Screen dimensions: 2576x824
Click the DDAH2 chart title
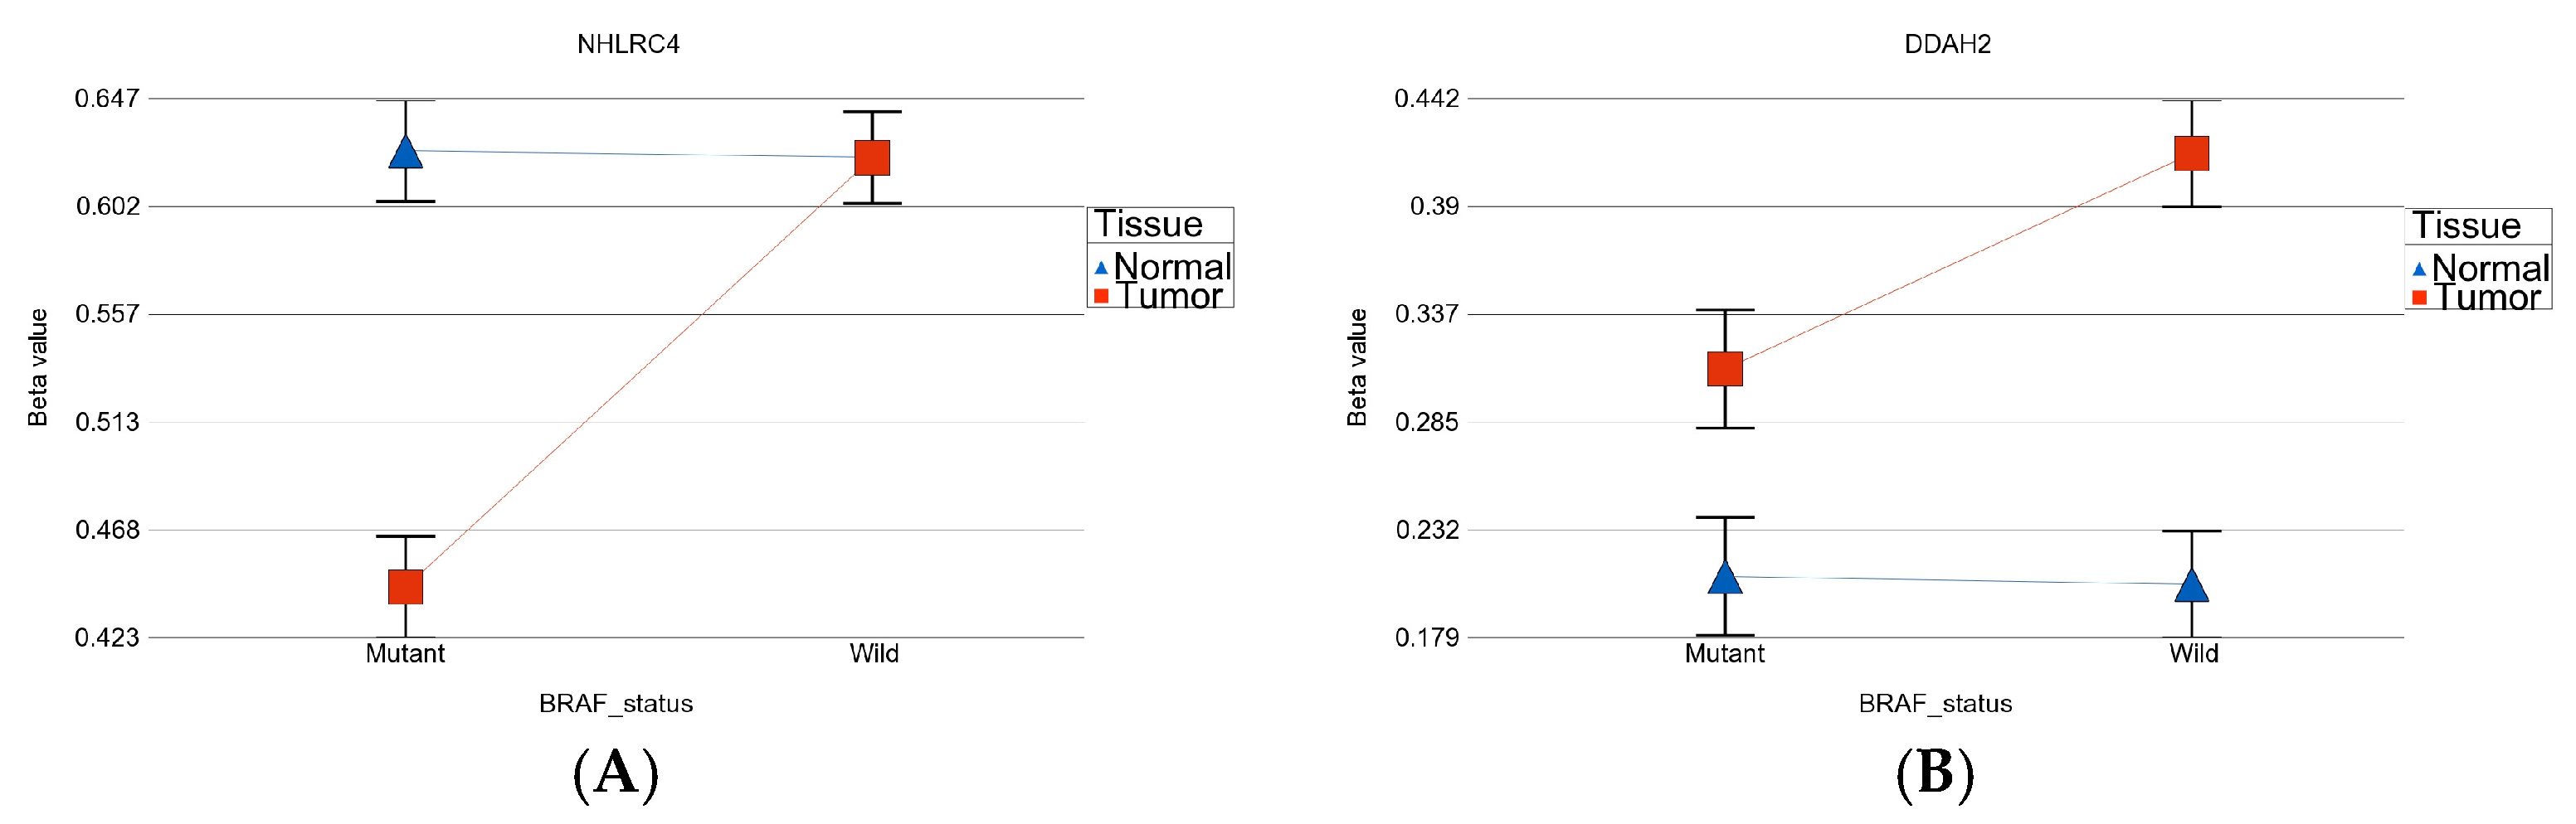click(x=1947, y=45)
